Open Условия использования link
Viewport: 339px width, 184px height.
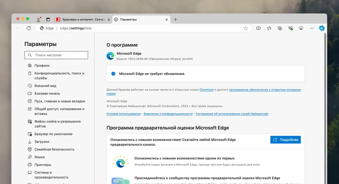coord(123,114)
